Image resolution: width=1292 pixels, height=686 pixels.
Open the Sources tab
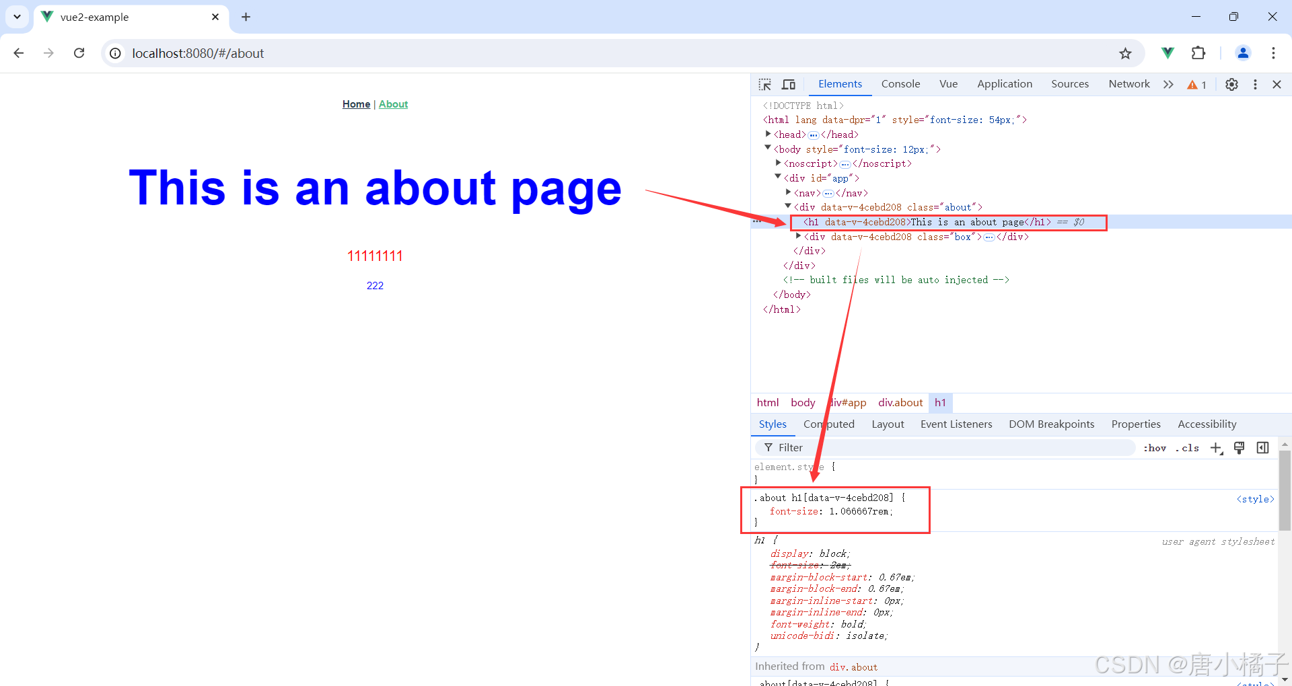(1070, 84)
